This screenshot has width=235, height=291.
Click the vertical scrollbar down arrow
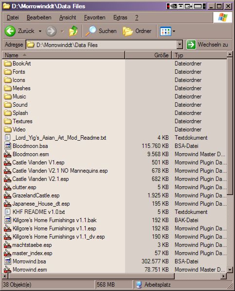pyautogui.click(x=230, y=270)
